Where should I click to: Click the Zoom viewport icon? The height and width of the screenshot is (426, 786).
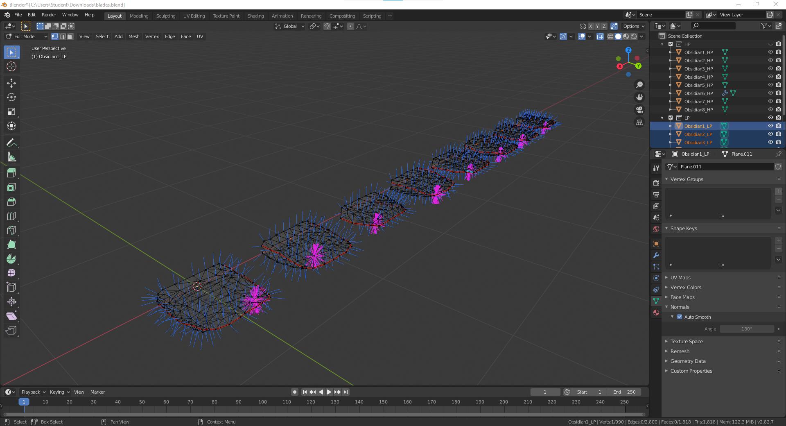639,85
